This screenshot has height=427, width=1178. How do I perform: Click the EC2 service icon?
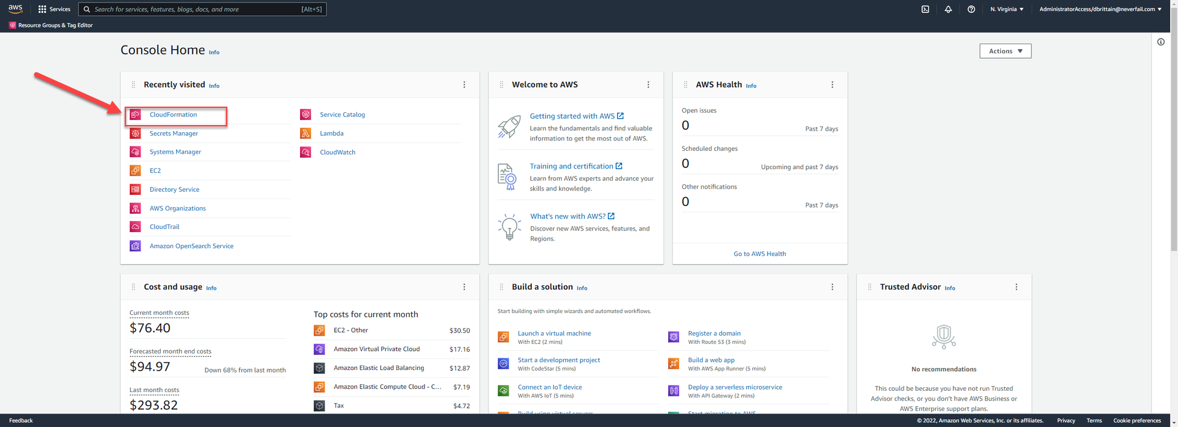click(x=135, y=170)
